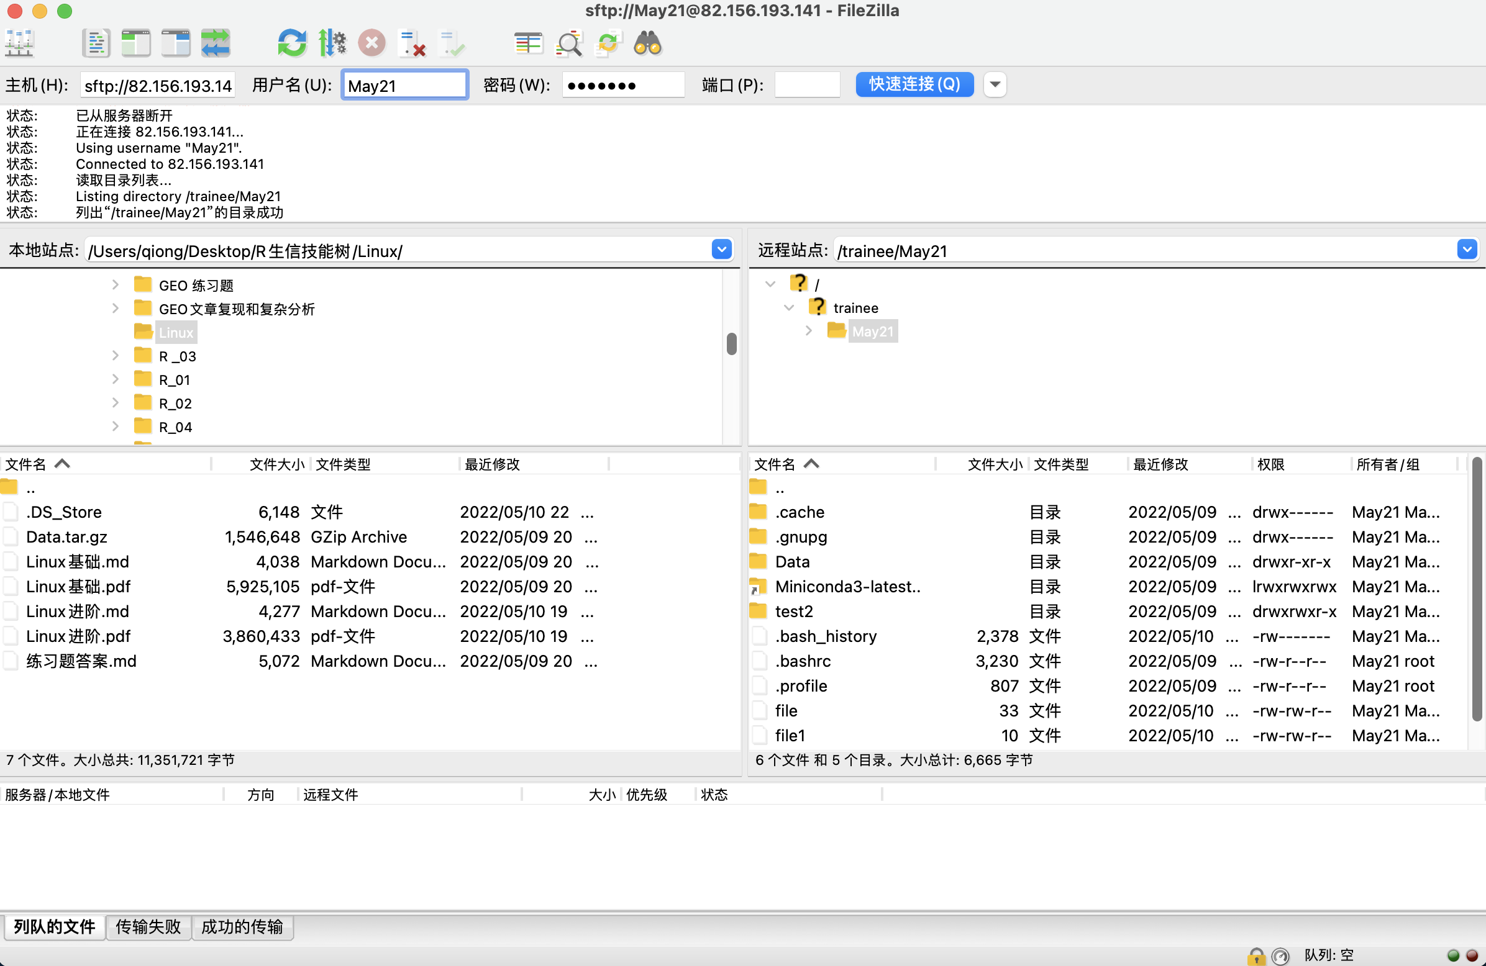This screenshot has width=1486, height=966.
Task: Expand the GEO 练习题 folder
Action: point(116,284)
